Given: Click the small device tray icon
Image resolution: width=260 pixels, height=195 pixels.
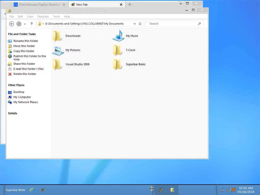Looking at the screenshot, I should point(222,190).
